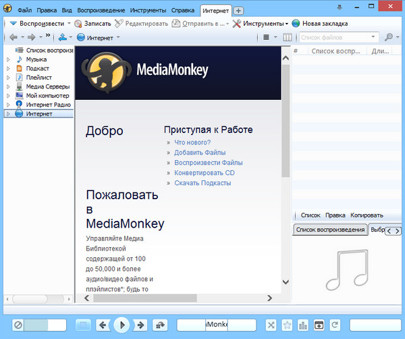This screenshot has width=405, height=339.
Task: Click the up-level folder icon
Action: 62,37
